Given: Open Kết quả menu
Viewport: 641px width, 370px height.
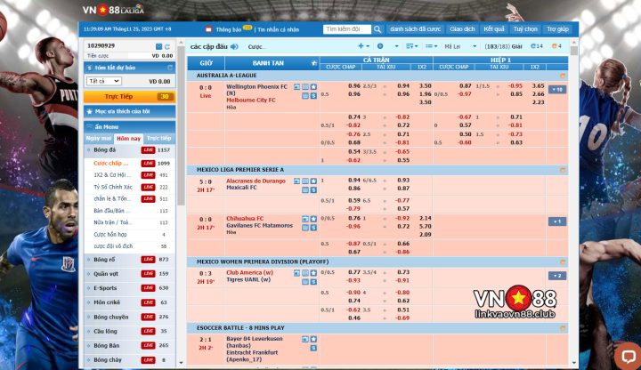Looking at the screenshot, I should tap(494, 29).
